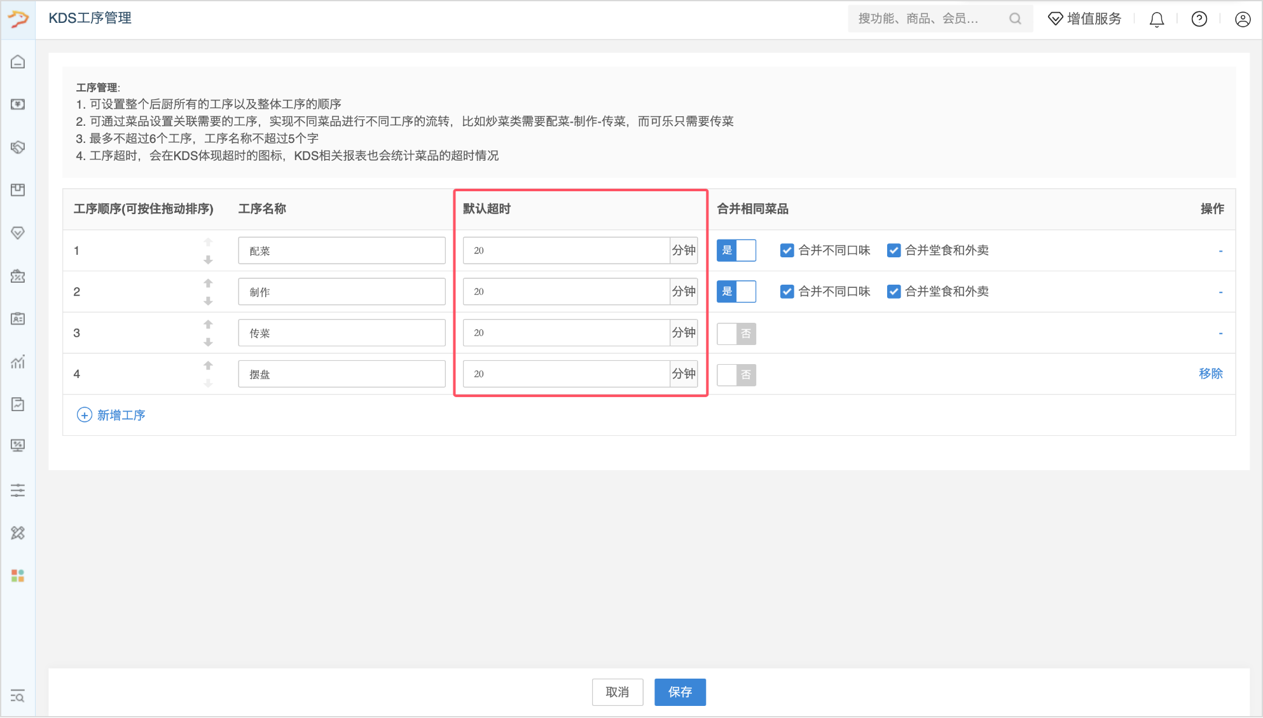Click the KDS工序管理 page title

point(90,18)
